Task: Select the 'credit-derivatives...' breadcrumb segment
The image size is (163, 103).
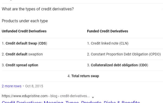Action: (75, 96)
